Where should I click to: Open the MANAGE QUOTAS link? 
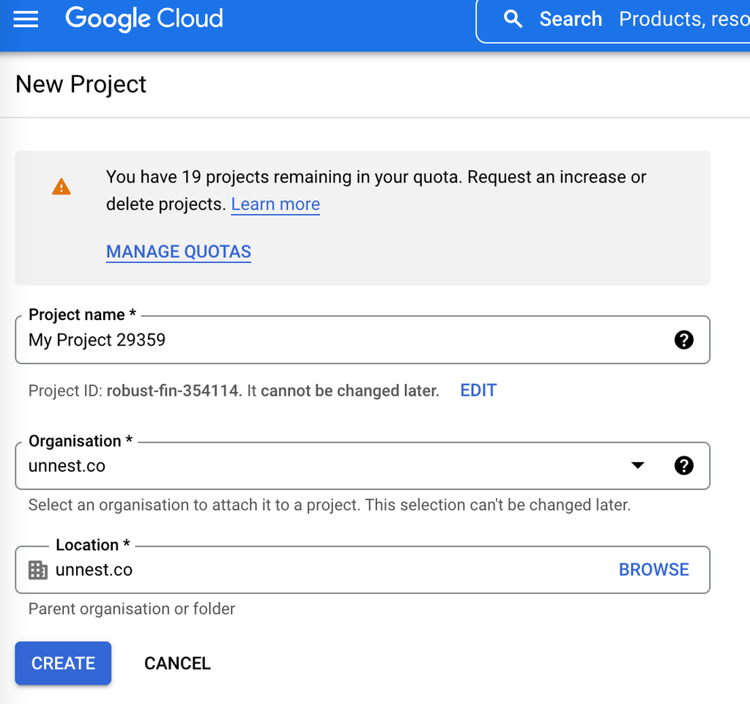(x=179, y=251)
